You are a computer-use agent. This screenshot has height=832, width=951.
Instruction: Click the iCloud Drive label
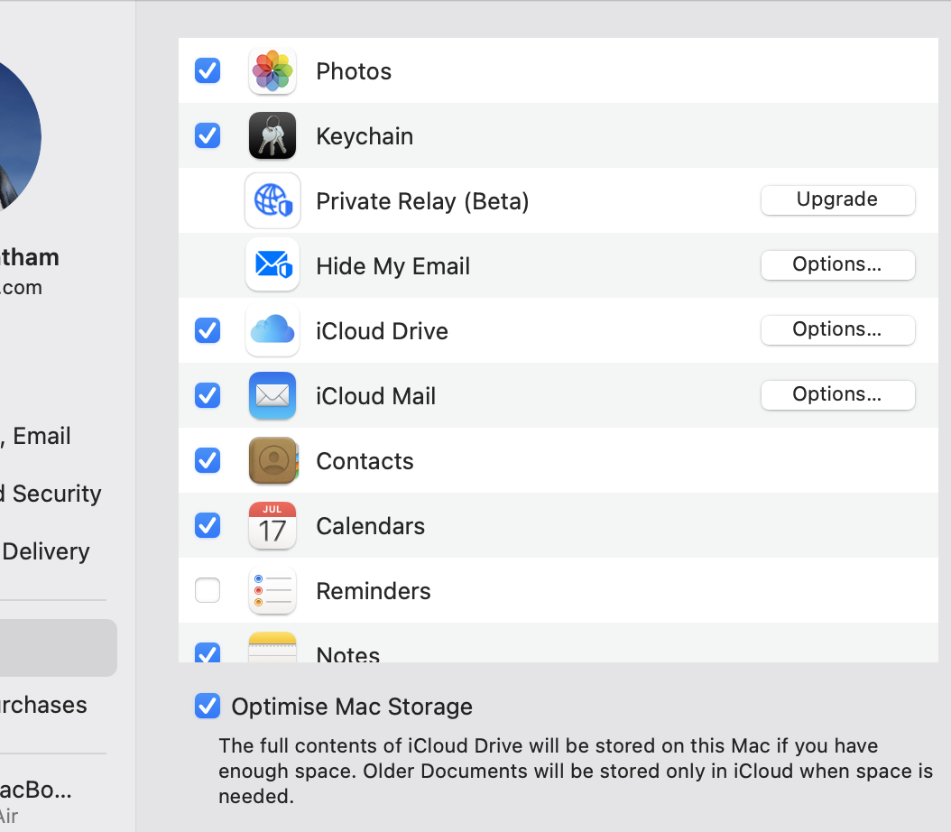382,331
